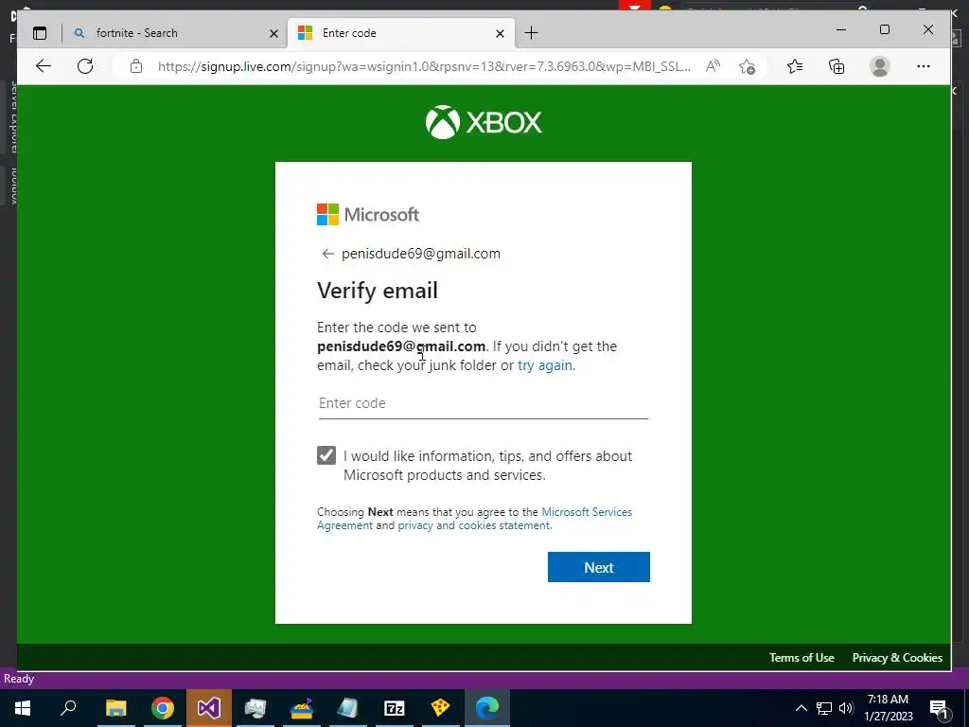The height and width of the screenshot is (727, 969).
Task: Click the browser back arrow button
Action: pyautogui.click(x=44, y=66)
